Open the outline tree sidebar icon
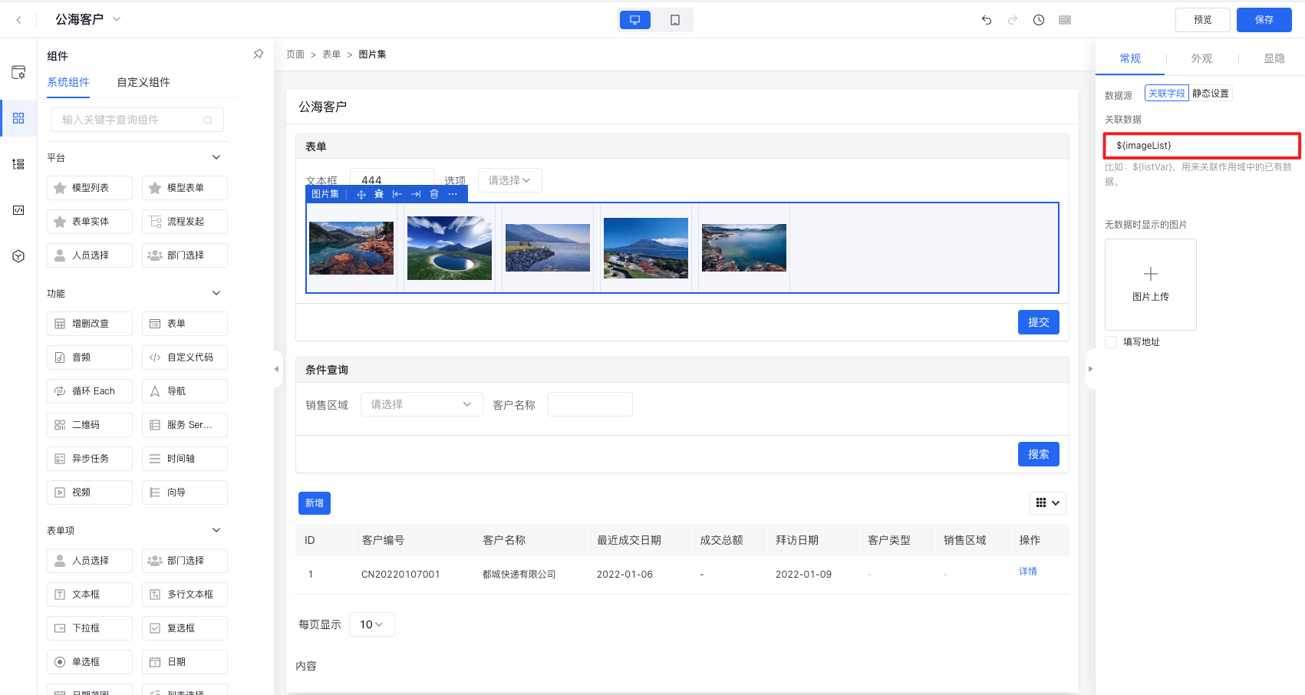1305x695 pixels. 18,164
